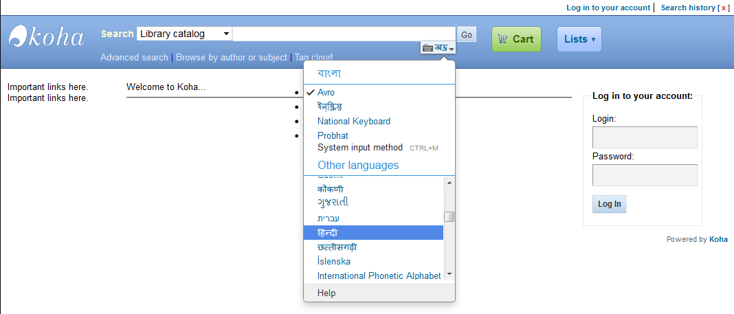Open the Cart button
Viewport: 734px width, 314px height.
coord(516,39)
